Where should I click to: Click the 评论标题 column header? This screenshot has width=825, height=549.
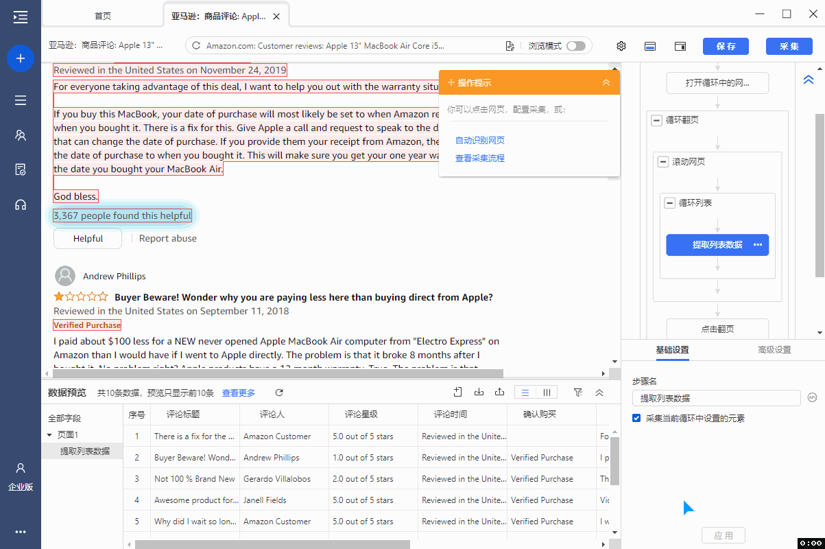[x=183, y=414]
